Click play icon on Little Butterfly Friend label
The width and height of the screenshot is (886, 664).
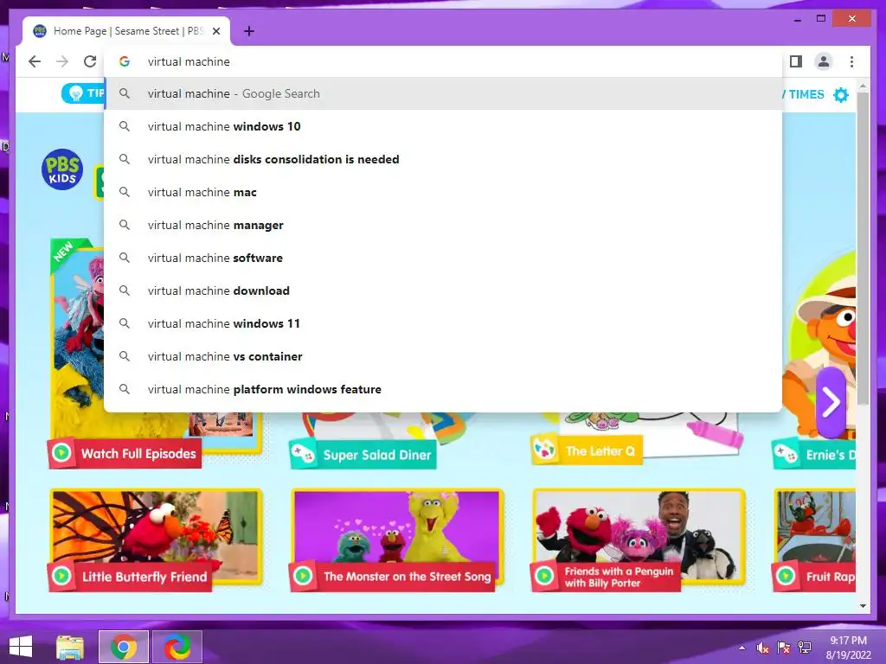(x=61, y=576)
